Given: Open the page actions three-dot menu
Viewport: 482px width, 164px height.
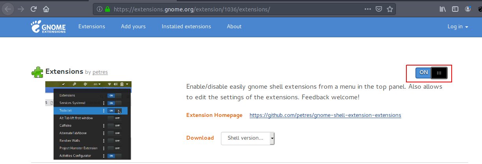Looking at the screenshot, I should (367, 9).
